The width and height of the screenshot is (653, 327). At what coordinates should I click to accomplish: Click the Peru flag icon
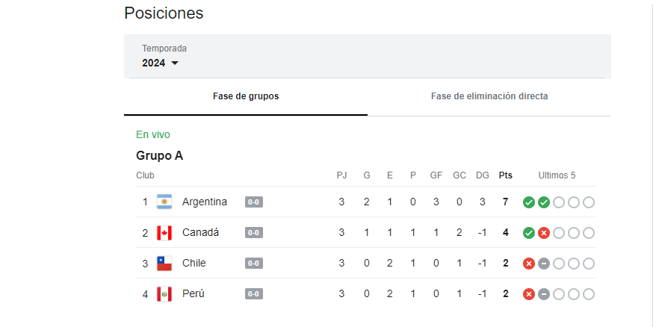164,294
